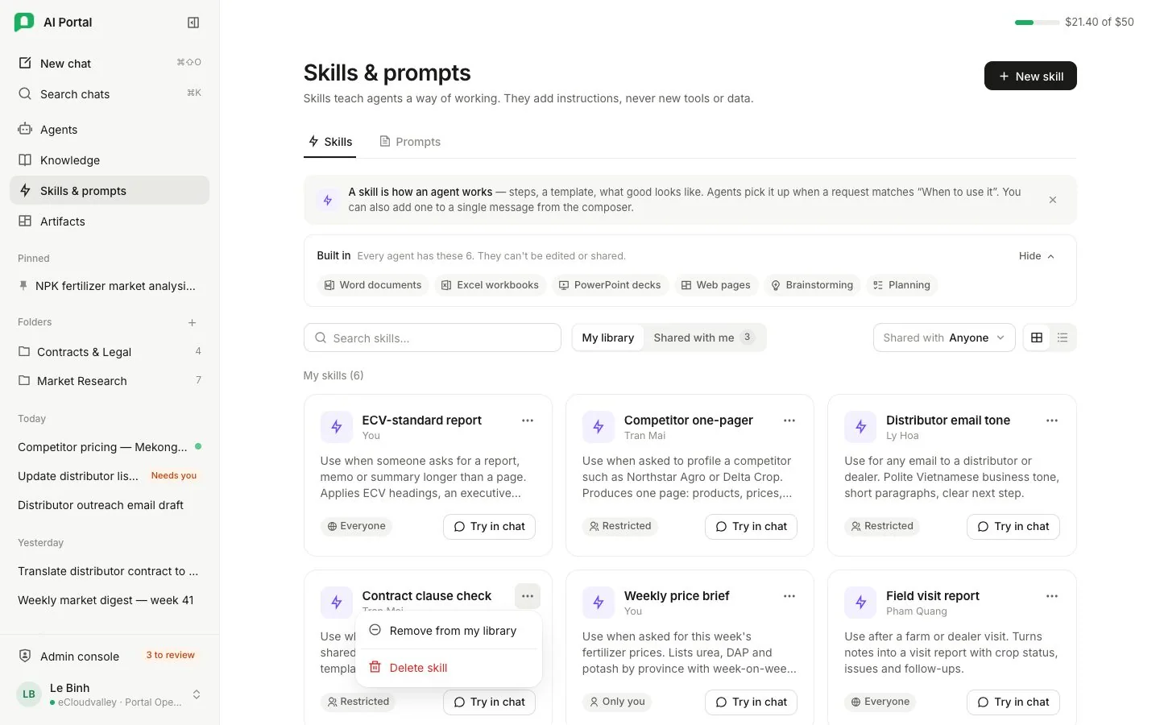1160x725 pixels.
Task: Open ECV-standard report options menu
Action: (528, 420)
